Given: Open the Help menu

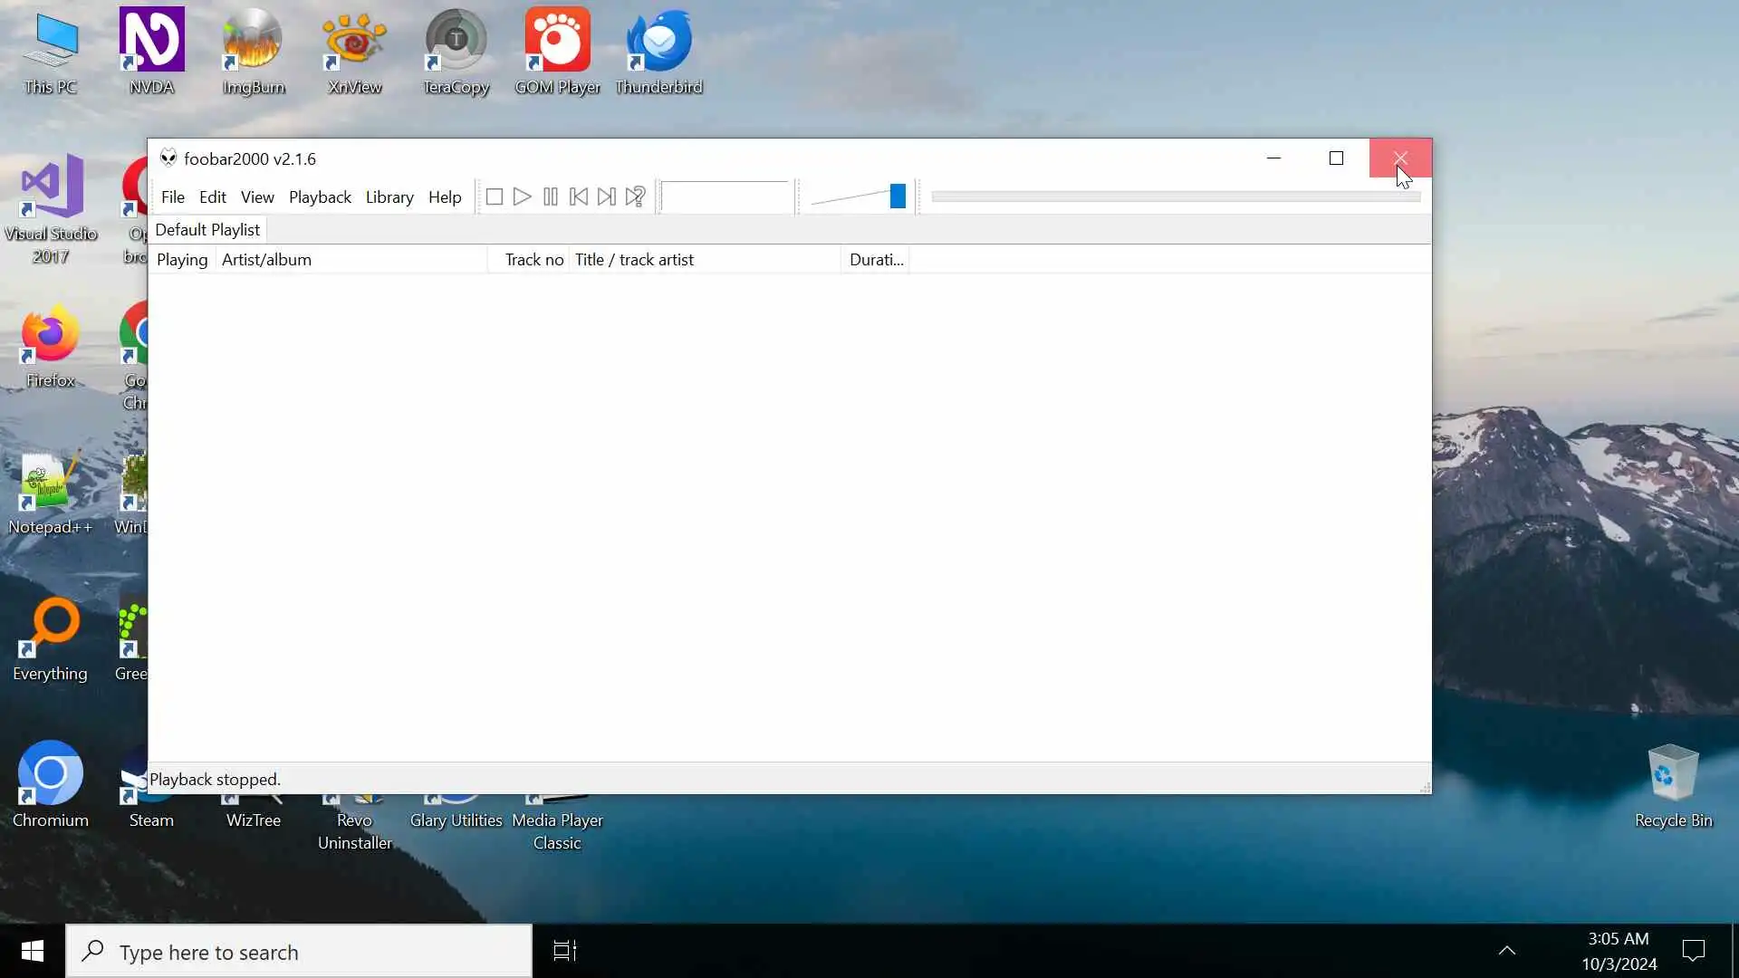Looking at the screenshot, I should (445, 197).
